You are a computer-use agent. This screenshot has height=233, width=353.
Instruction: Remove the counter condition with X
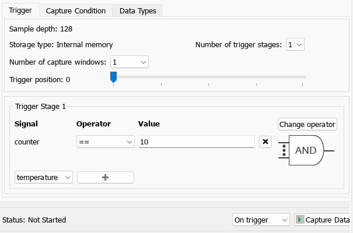click(265, 142)
